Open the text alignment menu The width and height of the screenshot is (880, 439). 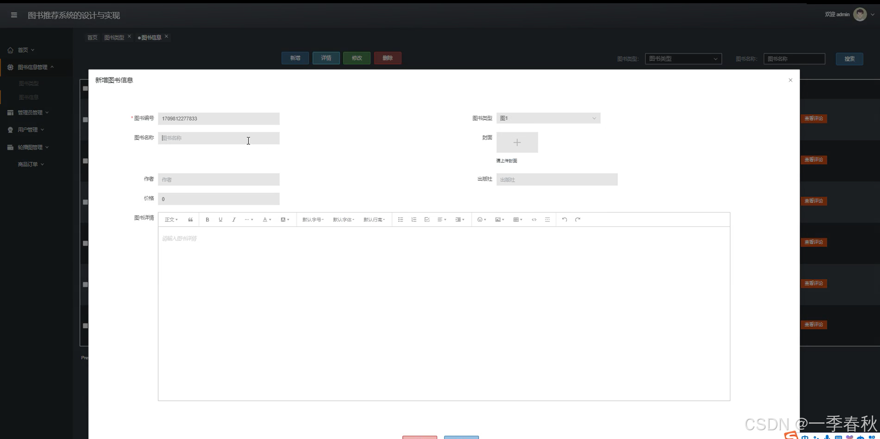click(x=442, y=219)
